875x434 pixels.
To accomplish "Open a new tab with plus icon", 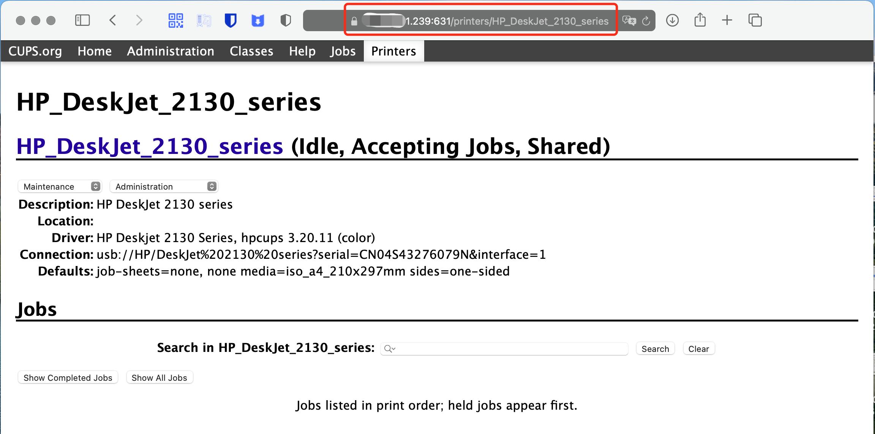I will click(727, 20).
